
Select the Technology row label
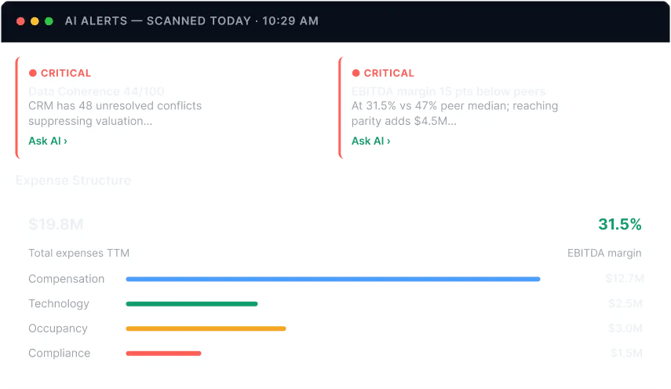tap(59, 304)
